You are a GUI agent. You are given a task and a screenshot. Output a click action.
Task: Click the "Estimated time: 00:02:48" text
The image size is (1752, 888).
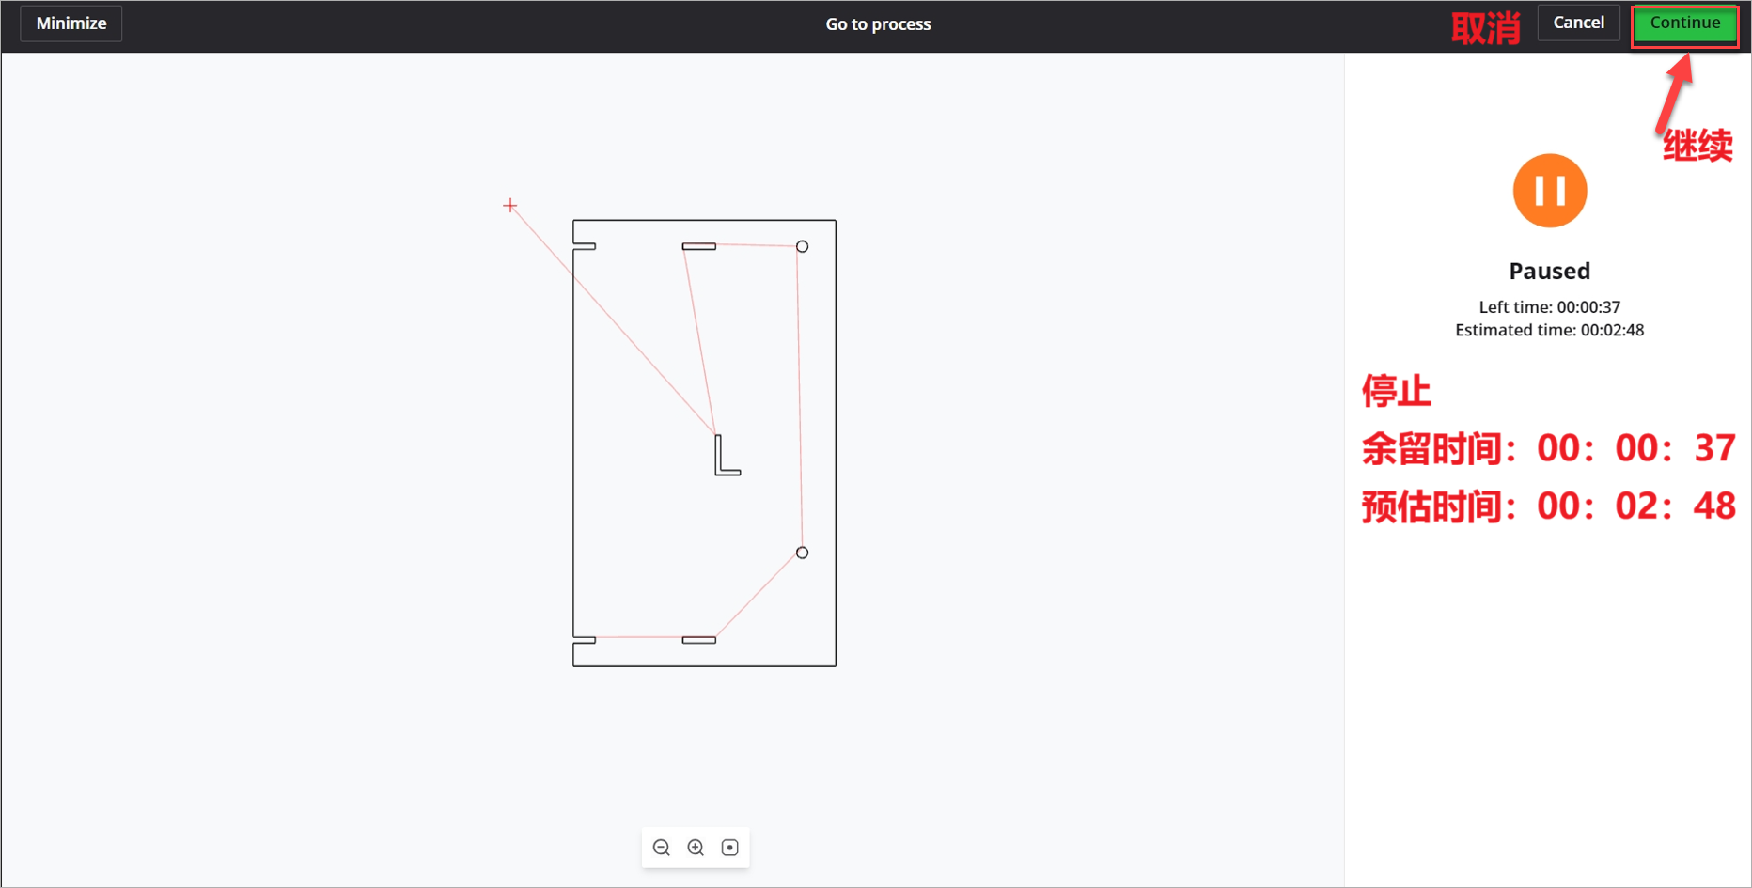point(1549,330)
